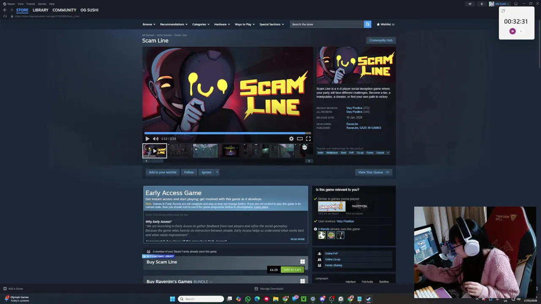Screen dimensions: 541x304
Task: Open the Steam menu
Action: 11,4
